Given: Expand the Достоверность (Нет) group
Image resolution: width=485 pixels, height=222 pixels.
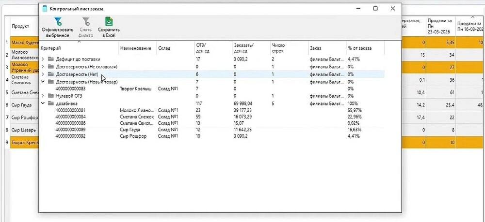Looking at the screenshot, I should click(43, 74).
